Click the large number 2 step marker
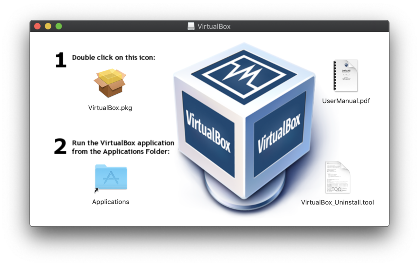419x266 pixels. 61,146
